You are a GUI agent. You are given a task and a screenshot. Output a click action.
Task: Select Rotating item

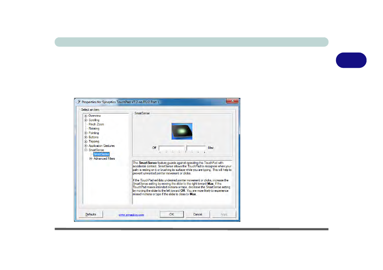94,129
